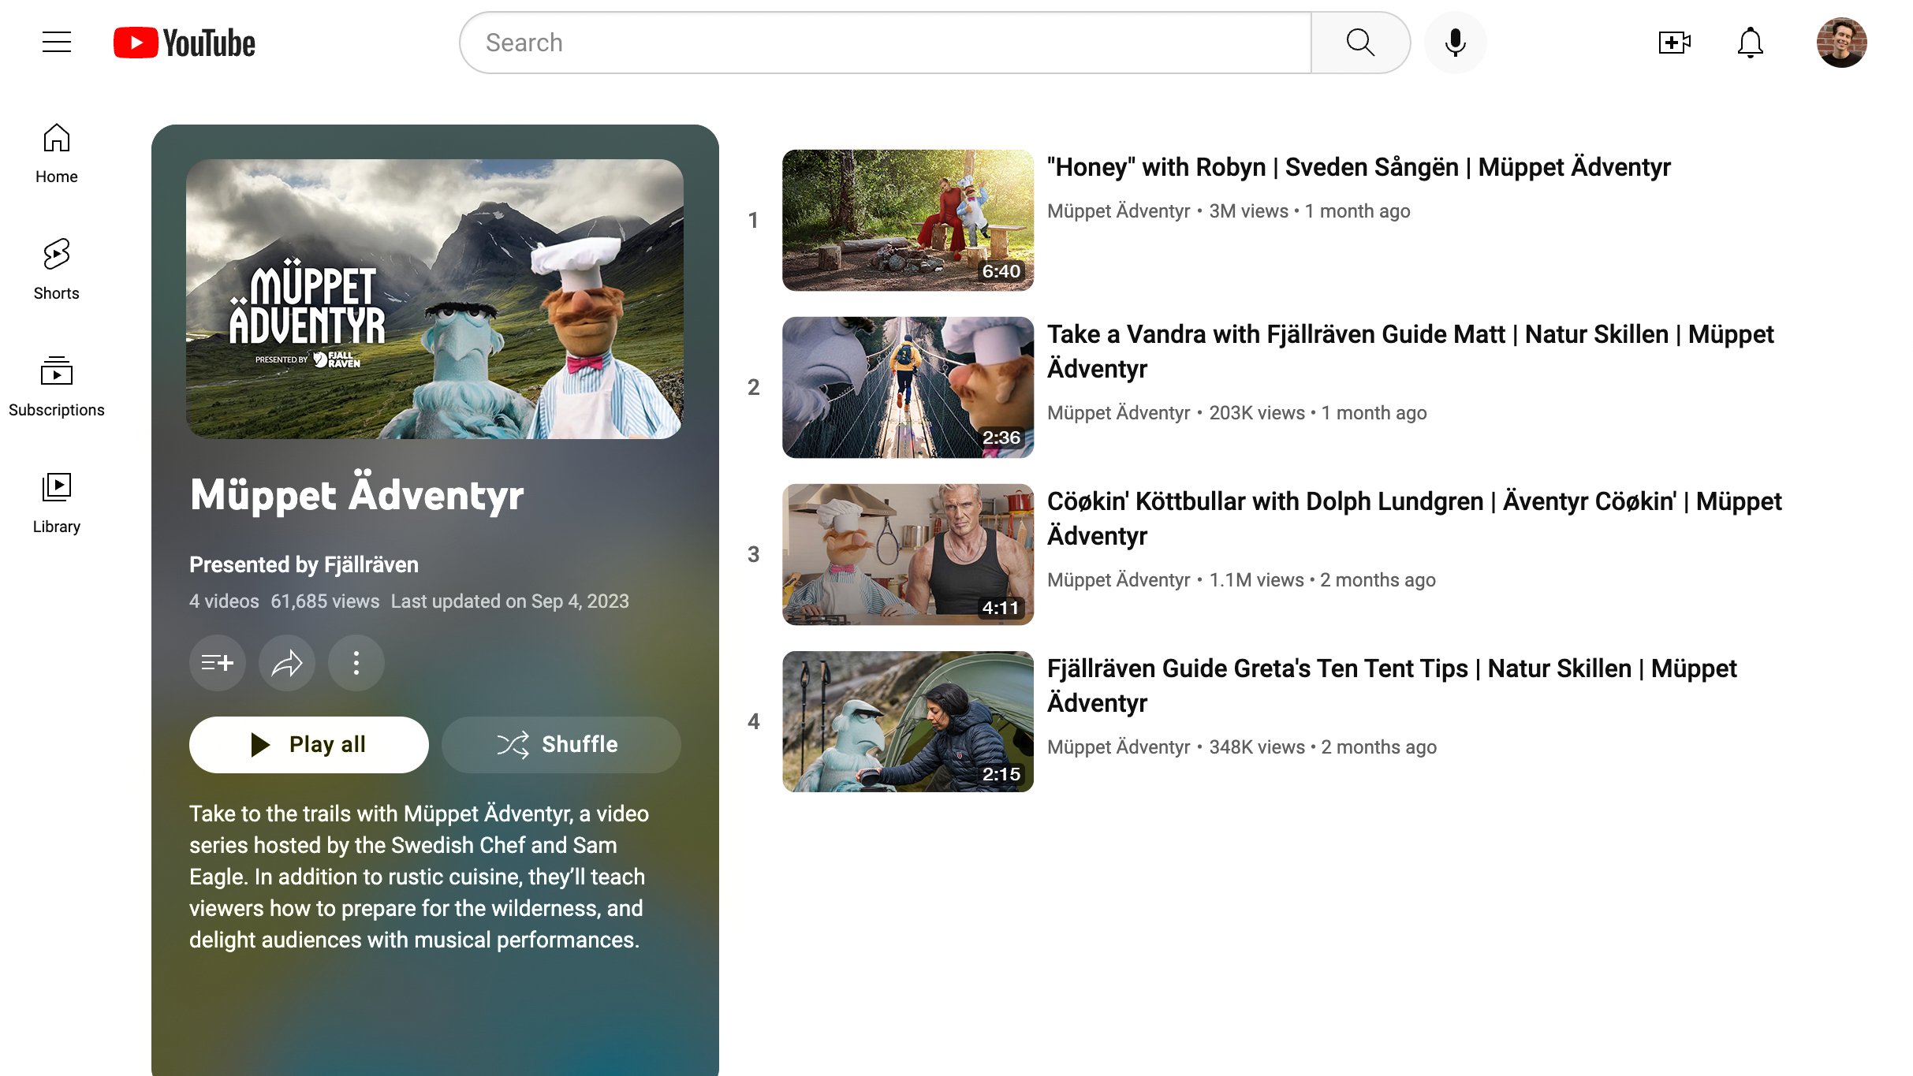
Task: Focus the Search input field
Action: (885, 43)
